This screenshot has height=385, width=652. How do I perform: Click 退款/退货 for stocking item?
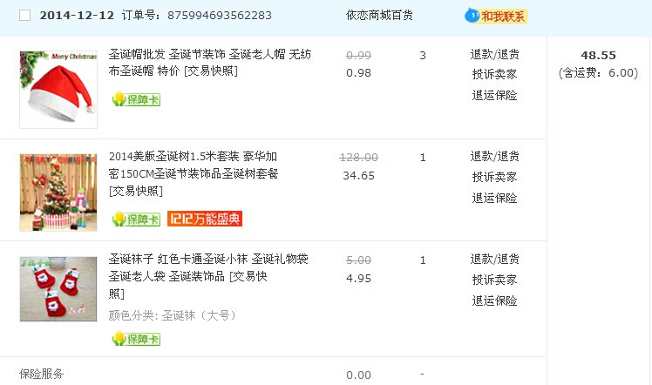coord(494,260)
